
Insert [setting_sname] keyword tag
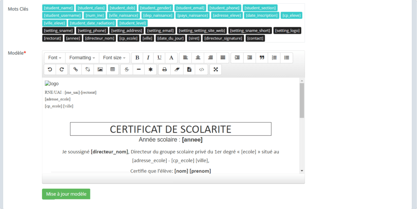click(x=58, y=30)
